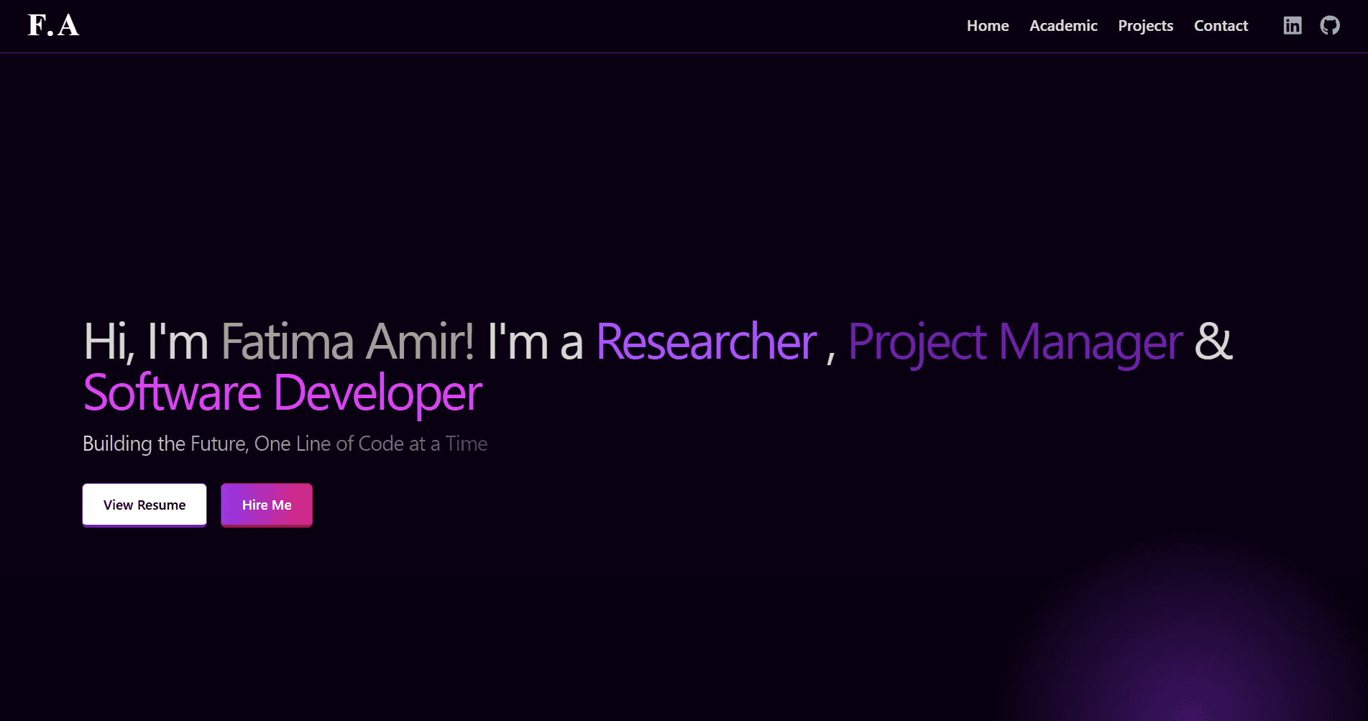
Task: Select the GitHub cat icon in header
Action: [x=1330, y=25]
